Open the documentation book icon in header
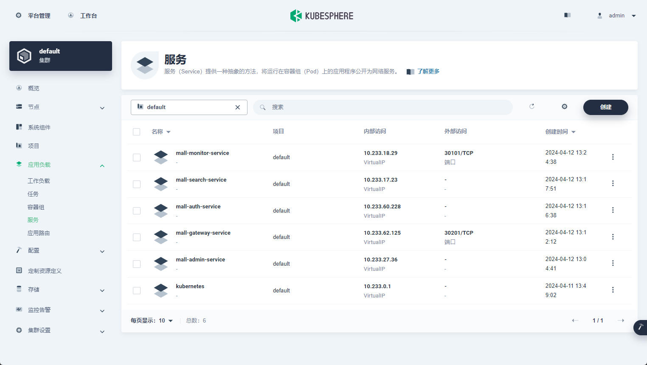 pos(567,15)
